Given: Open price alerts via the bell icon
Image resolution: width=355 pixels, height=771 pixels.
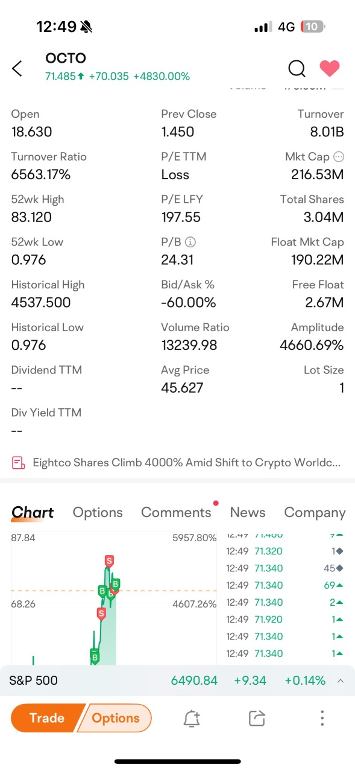Looking at the screenshot, I should coord(192,718).
